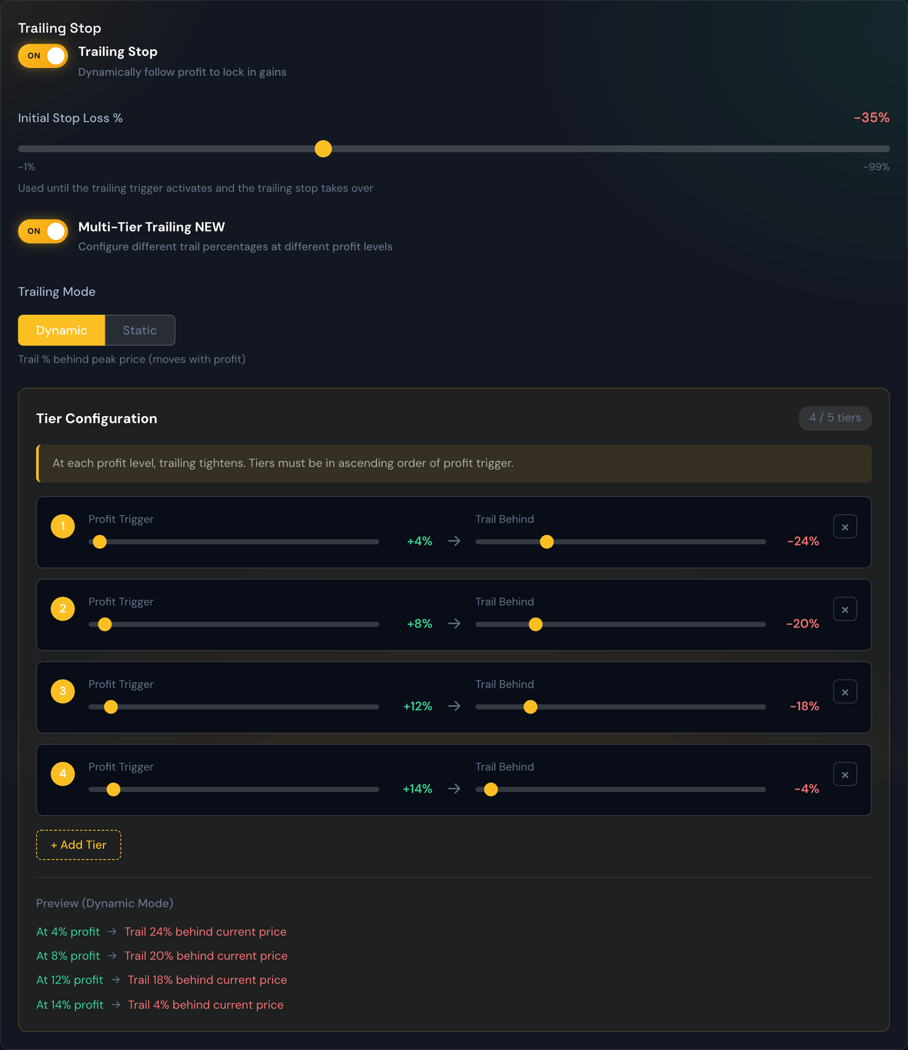The image size is (908, 1050).
Task: Turn off the Trailing Stop toggle
Action: point(43,55)
